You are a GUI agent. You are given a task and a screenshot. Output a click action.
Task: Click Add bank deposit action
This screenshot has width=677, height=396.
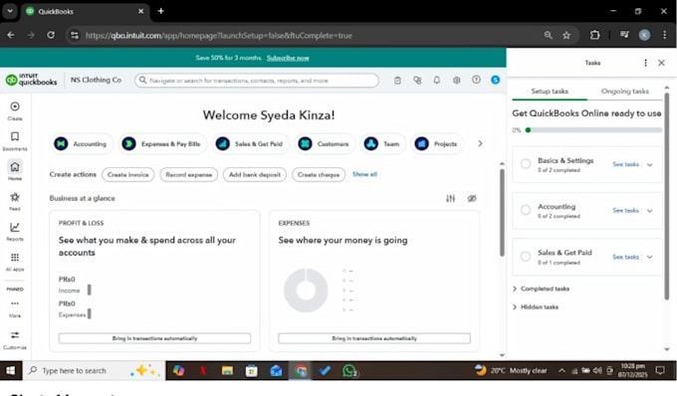(255, 175)
